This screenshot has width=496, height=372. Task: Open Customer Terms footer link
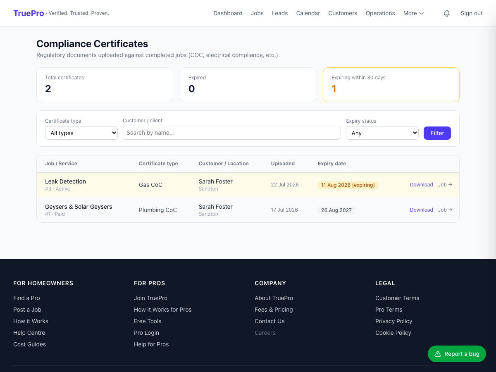(397, 298)
